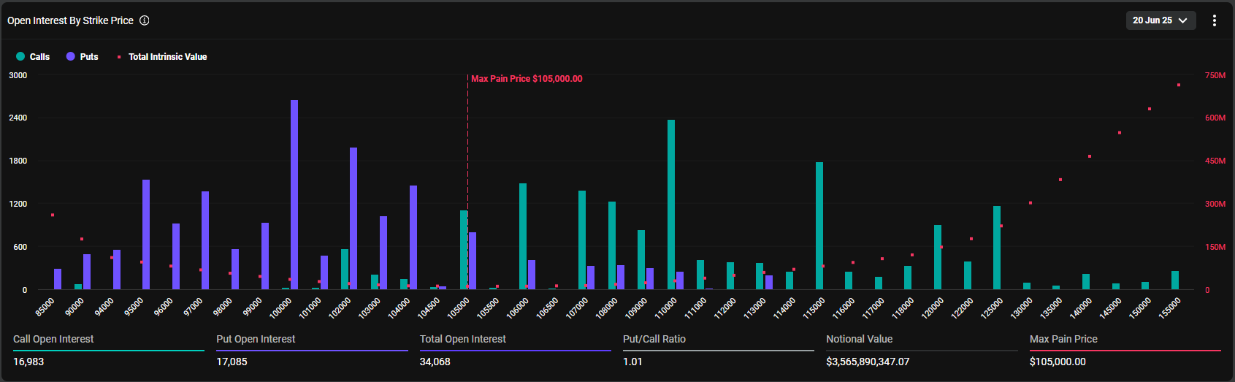
Task: Click the call bar at 110000 strike
Action: click(x=671, y=205)
